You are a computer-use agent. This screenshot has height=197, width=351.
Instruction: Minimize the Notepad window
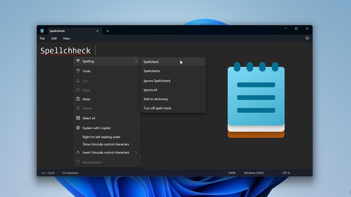286,28
